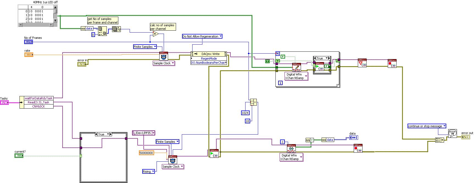This screenshot has width=474, height=183.
Task: Click the scroll down arrow of waveform constant
Action: pos(55,21)
